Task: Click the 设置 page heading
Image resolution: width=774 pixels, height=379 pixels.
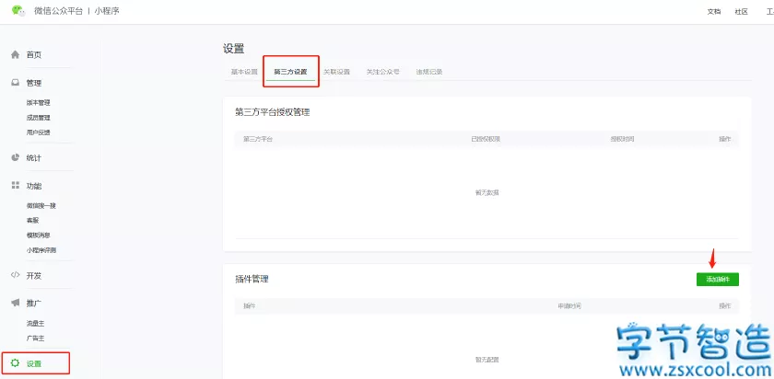Action: [x=233, y=49]
